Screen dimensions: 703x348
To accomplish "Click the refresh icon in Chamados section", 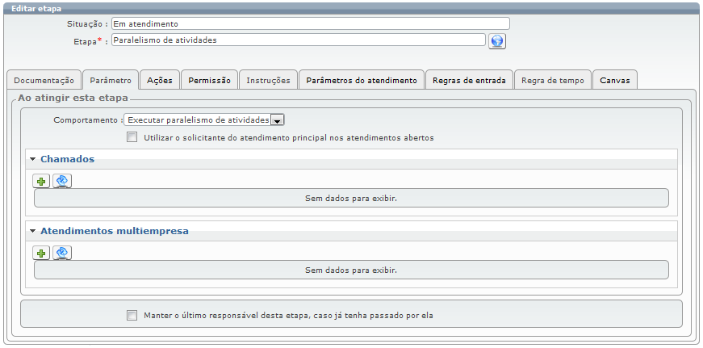I will [62, 182].
